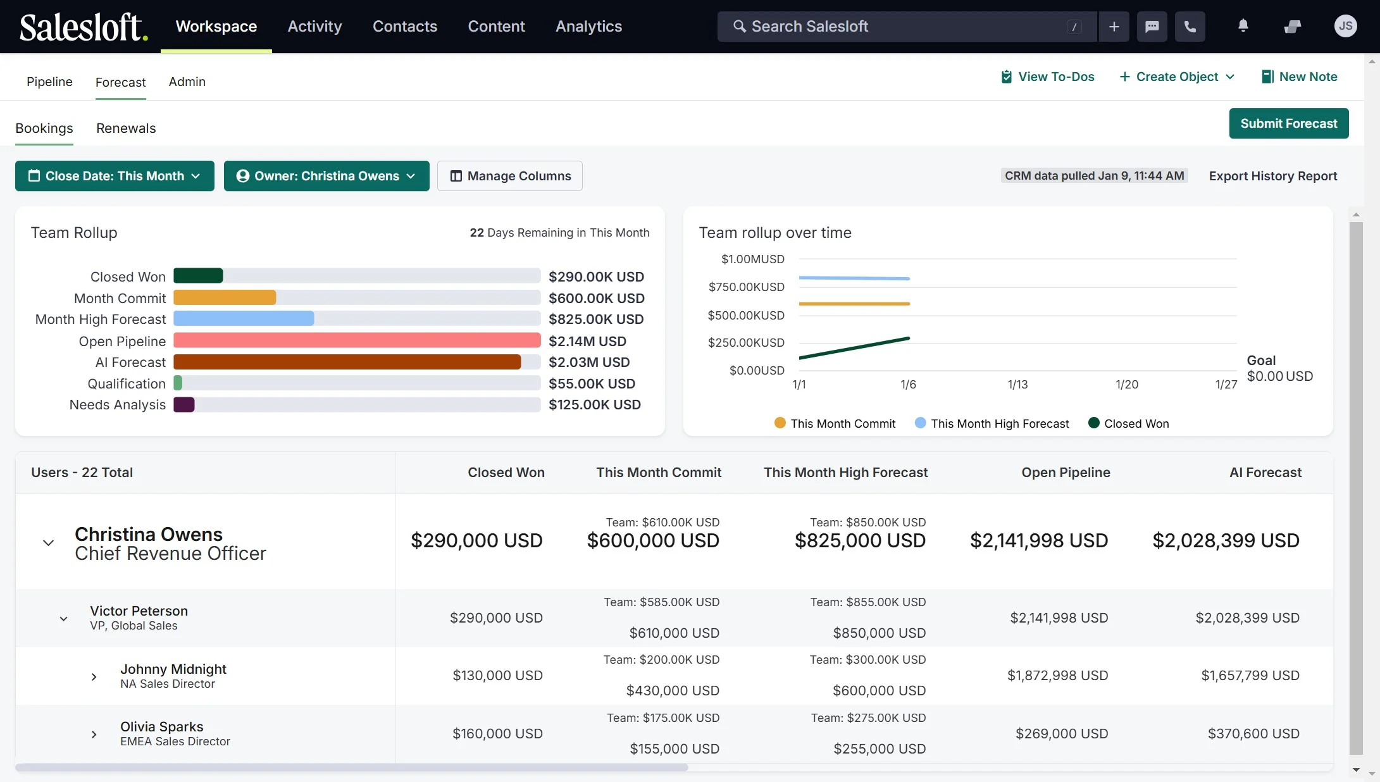Toggle Closed Won legend item
1380x782 pixels.
(x=1129, y=423)
